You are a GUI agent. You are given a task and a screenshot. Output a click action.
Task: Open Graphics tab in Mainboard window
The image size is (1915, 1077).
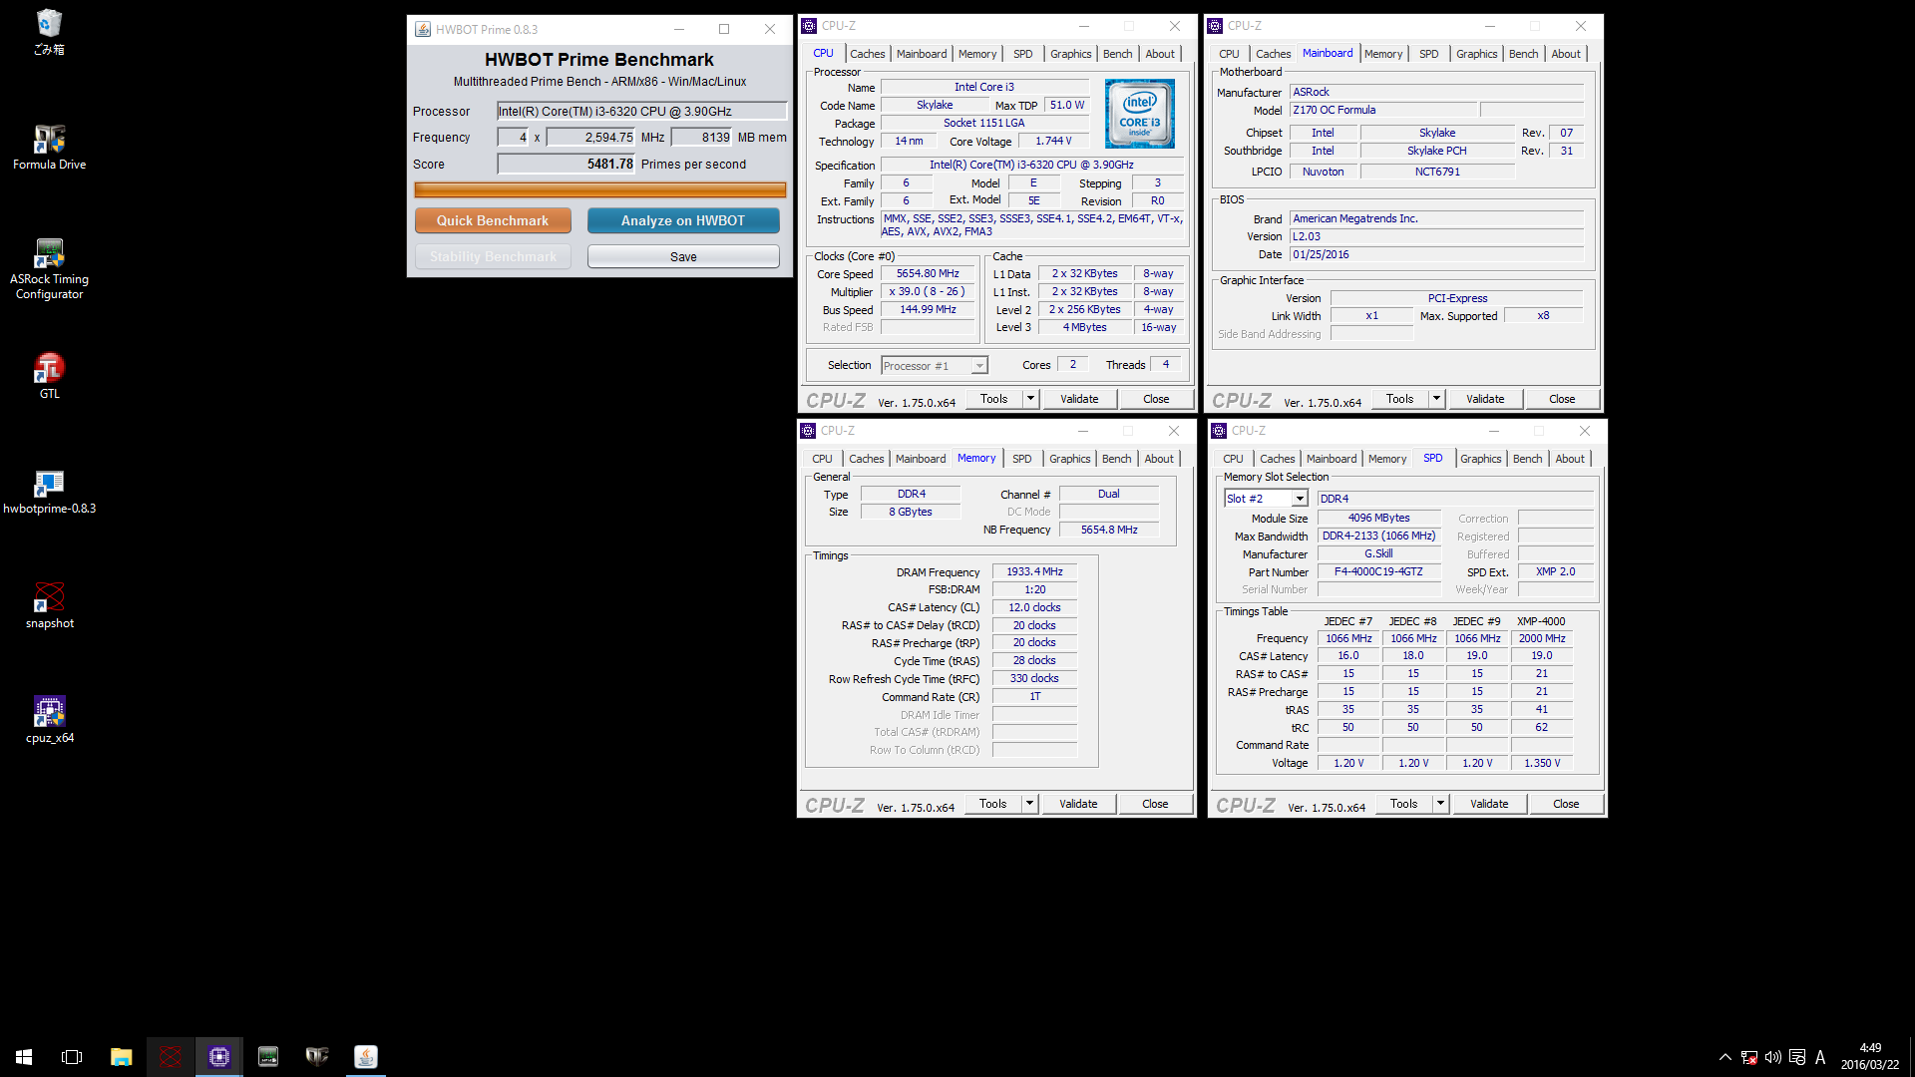coord(1476,54)
